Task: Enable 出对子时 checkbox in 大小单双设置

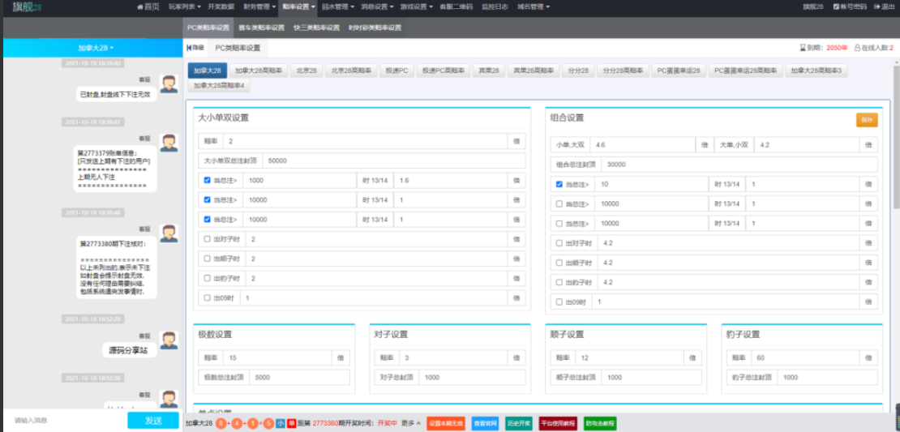Action: pos(207,239)
